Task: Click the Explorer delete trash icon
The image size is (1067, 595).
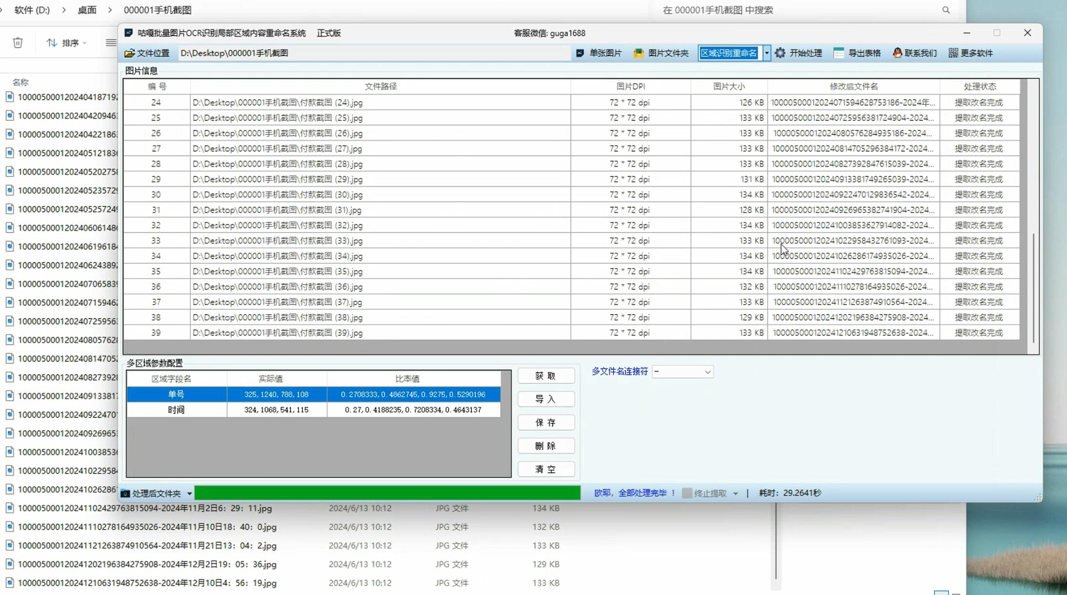Action: pos(18,43)
